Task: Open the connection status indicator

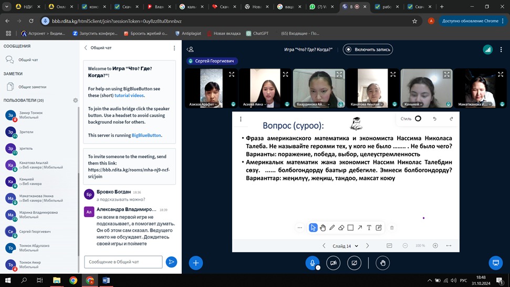Action: click(x=487, y=49)
